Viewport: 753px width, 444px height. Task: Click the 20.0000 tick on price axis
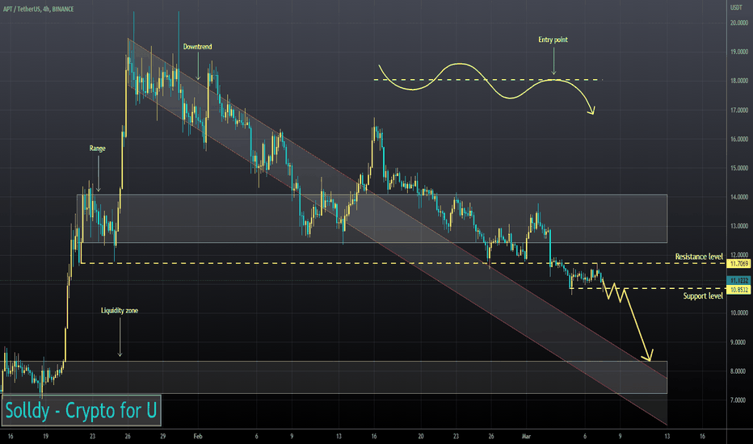(x=739, y=23)
